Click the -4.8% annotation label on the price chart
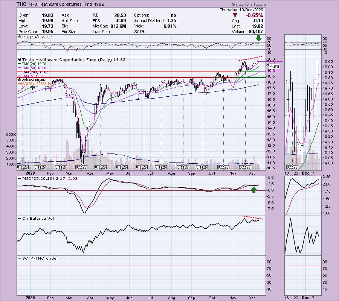 [274, 67]
